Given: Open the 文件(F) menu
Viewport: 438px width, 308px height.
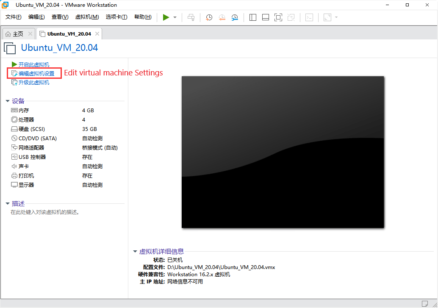Looking at the screenshot, I should point(14,17).
